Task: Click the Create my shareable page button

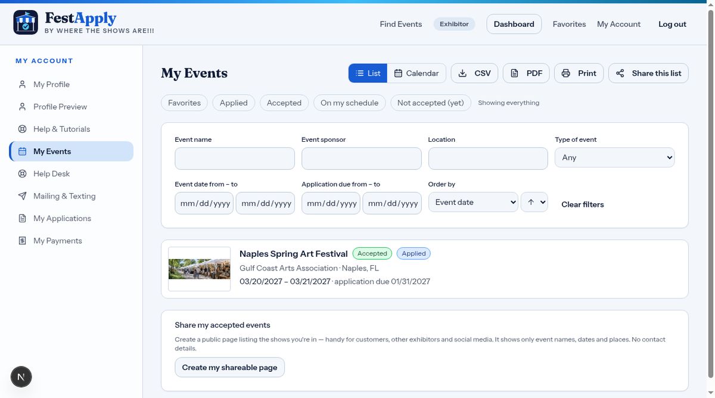Action: click(229, 368)
